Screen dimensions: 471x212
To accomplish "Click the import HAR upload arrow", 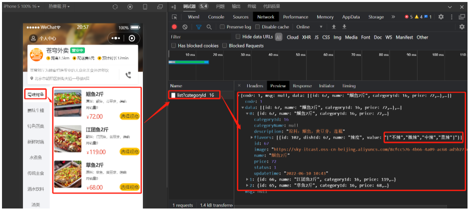I will [334, 27].
